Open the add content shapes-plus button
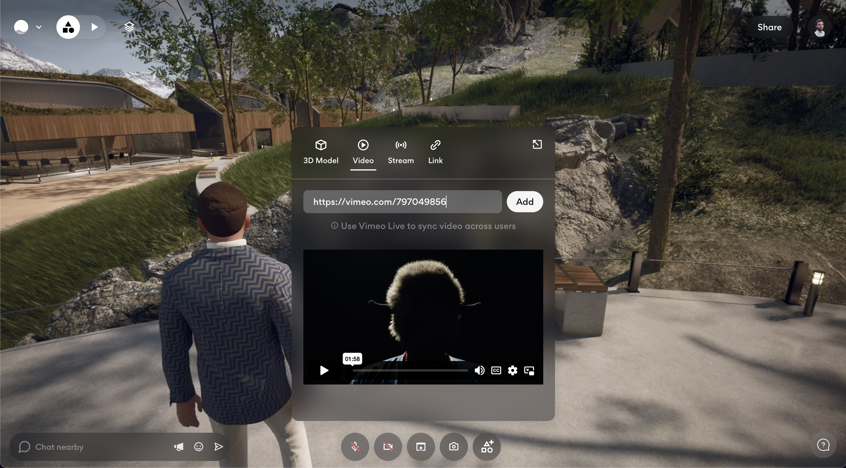Screen dimensions: 846x468 coord(487,447)
